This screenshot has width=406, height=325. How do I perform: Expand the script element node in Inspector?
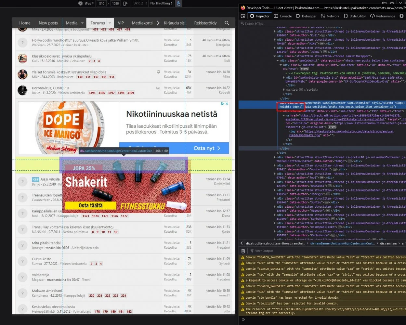283,89
